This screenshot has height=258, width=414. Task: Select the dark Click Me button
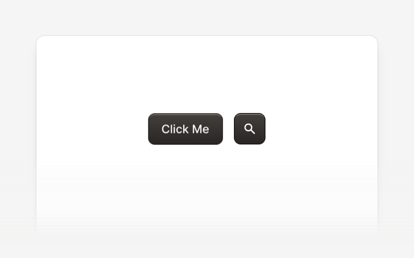coord(185,129)
